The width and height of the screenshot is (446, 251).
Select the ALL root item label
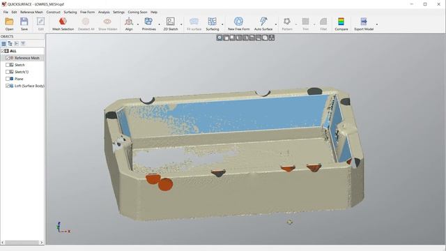tap(13, 51)
